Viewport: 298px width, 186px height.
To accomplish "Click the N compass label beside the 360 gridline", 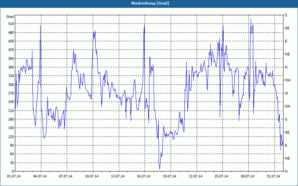I will (x=286, y=67).
